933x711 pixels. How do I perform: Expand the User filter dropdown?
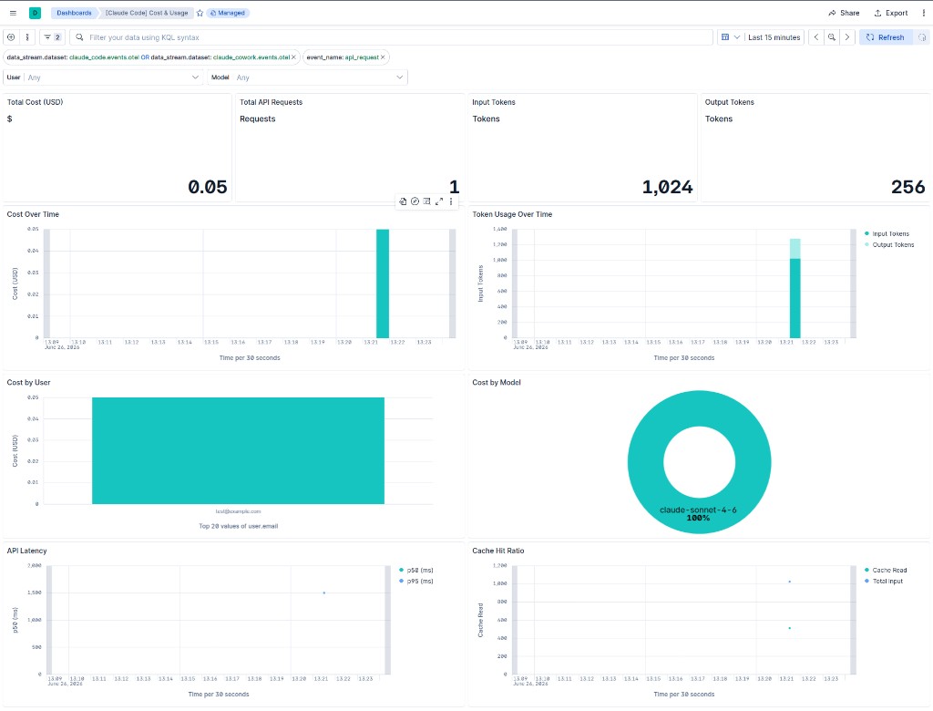[x=103, y=77]
